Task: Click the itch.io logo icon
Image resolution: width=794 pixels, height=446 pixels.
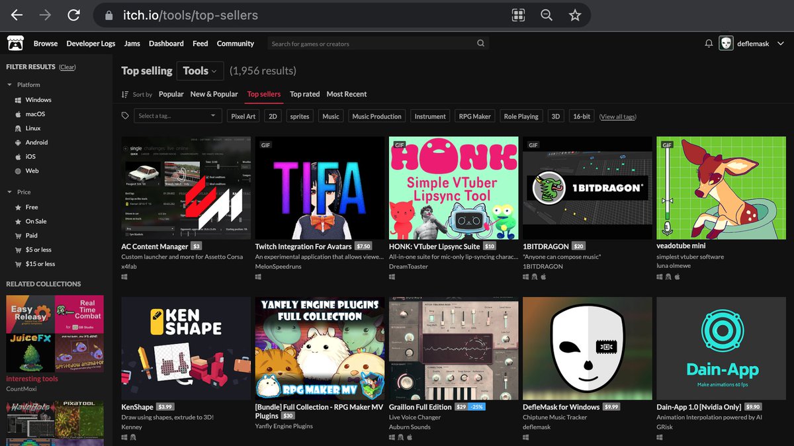Action: [x=15, y=43]
